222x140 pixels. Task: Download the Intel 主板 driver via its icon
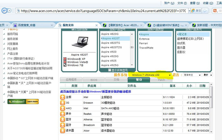click(63, 97)
